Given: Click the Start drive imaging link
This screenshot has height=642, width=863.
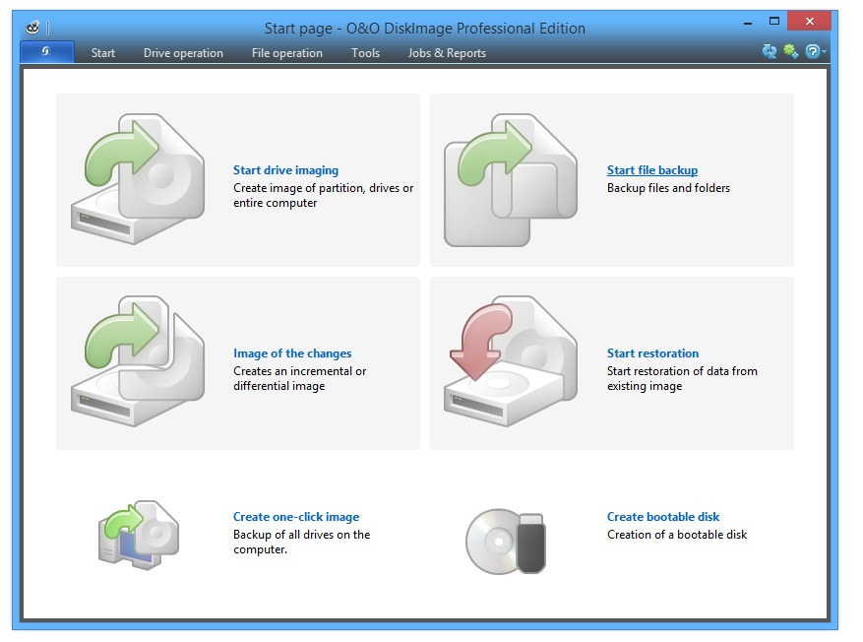Looking at the screenshot, I should point(285,170).
